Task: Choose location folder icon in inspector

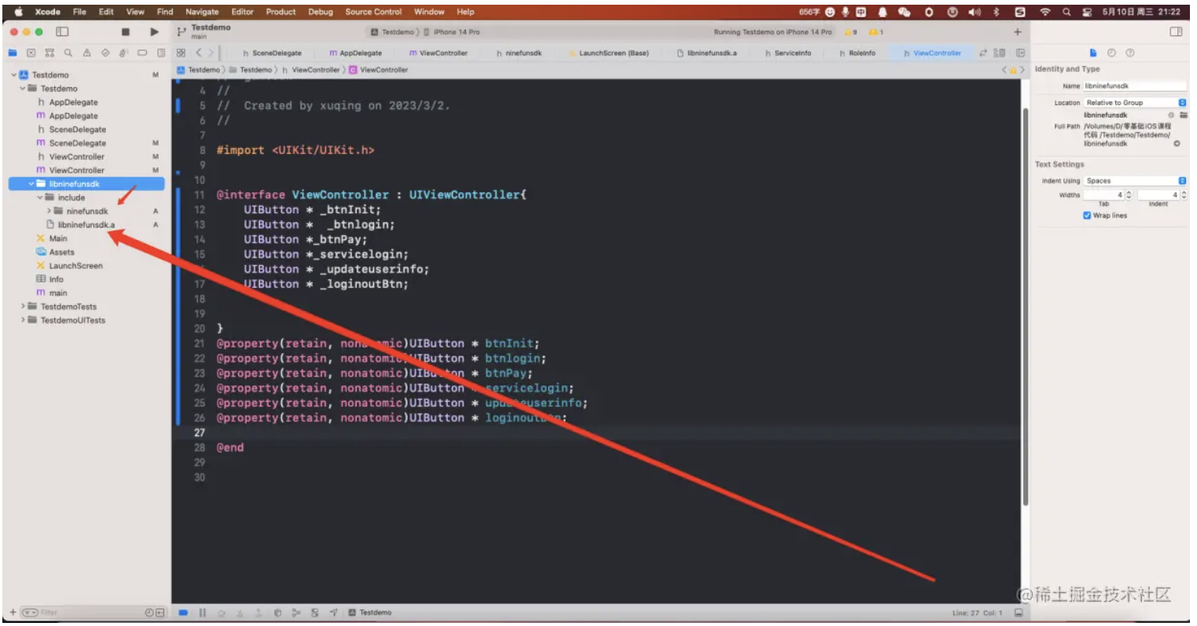Action: pos(1183,115)
